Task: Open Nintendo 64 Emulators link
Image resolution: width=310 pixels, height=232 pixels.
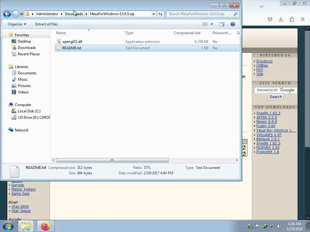Action: pos(264,61)
